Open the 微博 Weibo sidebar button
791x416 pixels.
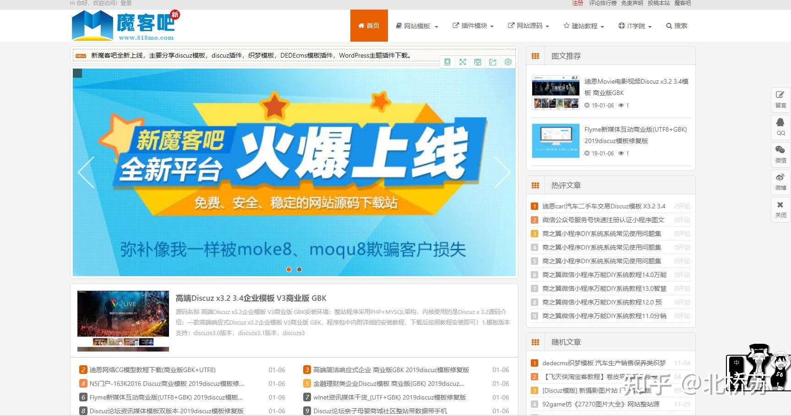tap(780, 181)
